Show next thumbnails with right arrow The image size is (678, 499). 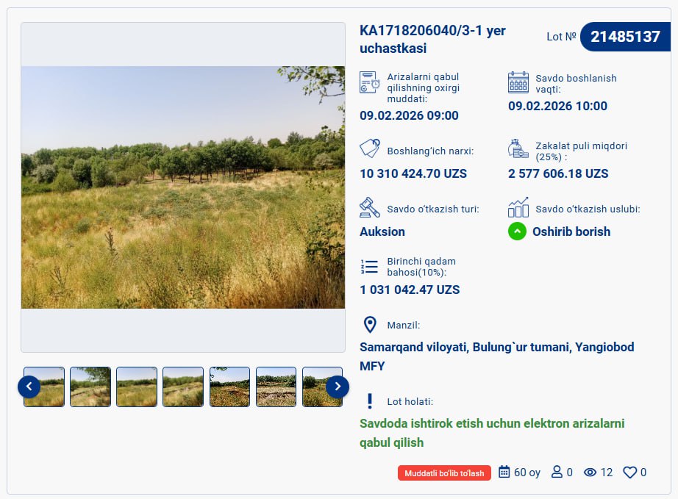pos(337,387)
